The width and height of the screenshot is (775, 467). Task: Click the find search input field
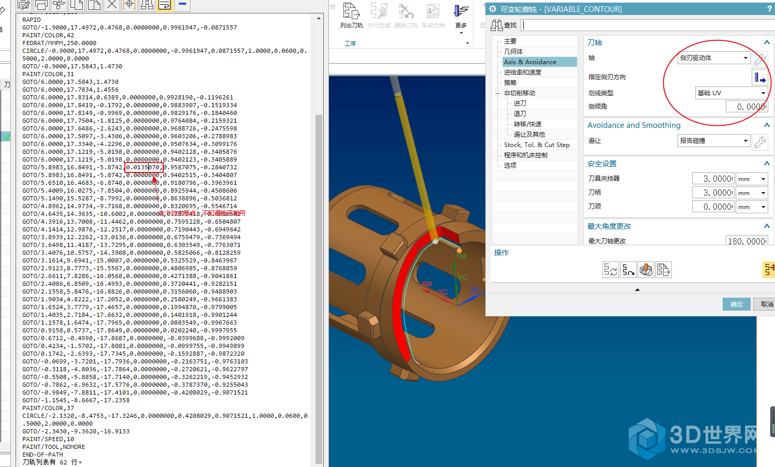[648, 25]
